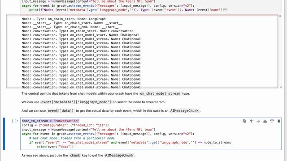Collapse the active cell via blue sidebar
Image resolution: width=287 pixels, height=161 pixels.
click(4, 134)
